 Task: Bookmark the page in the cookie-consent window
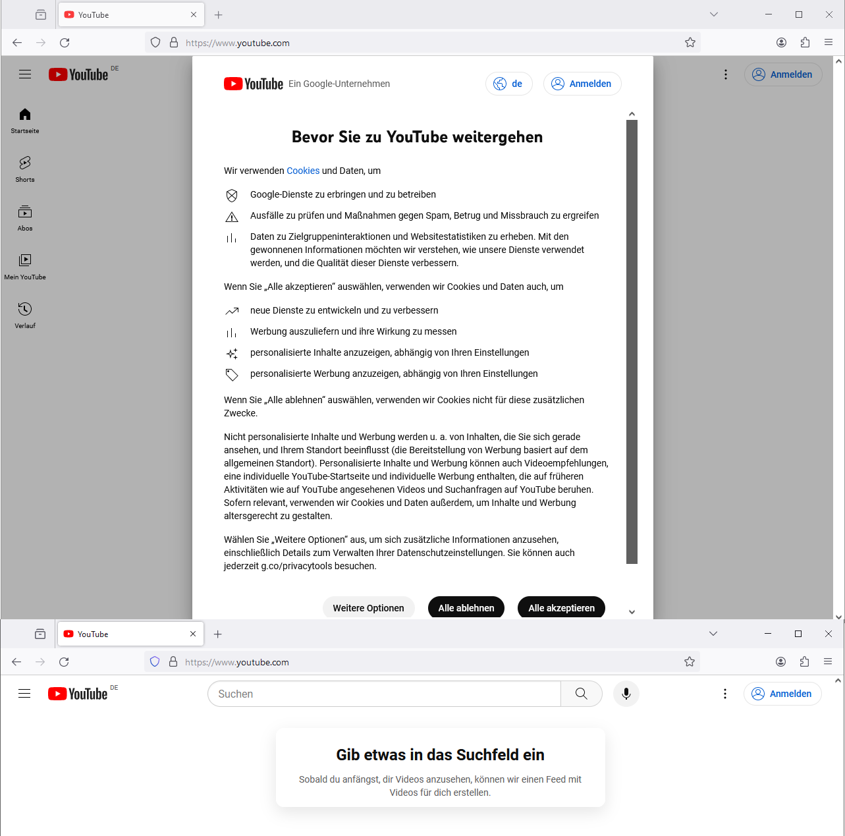pos(690,43)
